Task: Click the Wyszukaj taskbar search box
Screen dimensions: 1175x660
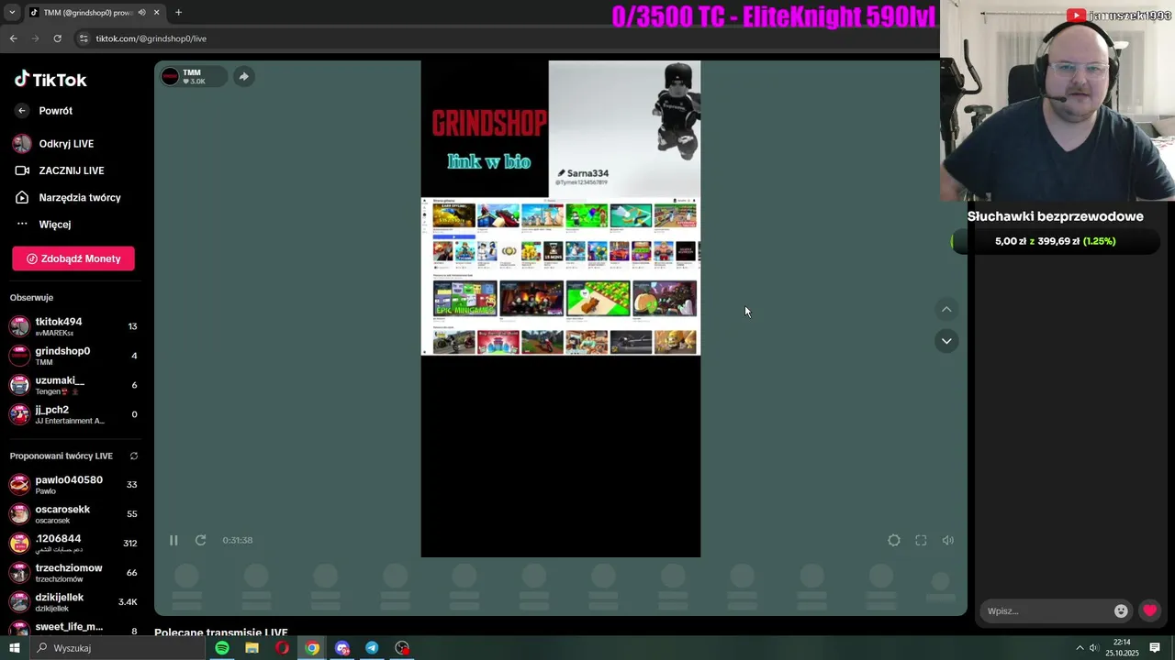Action: (117, 648)
